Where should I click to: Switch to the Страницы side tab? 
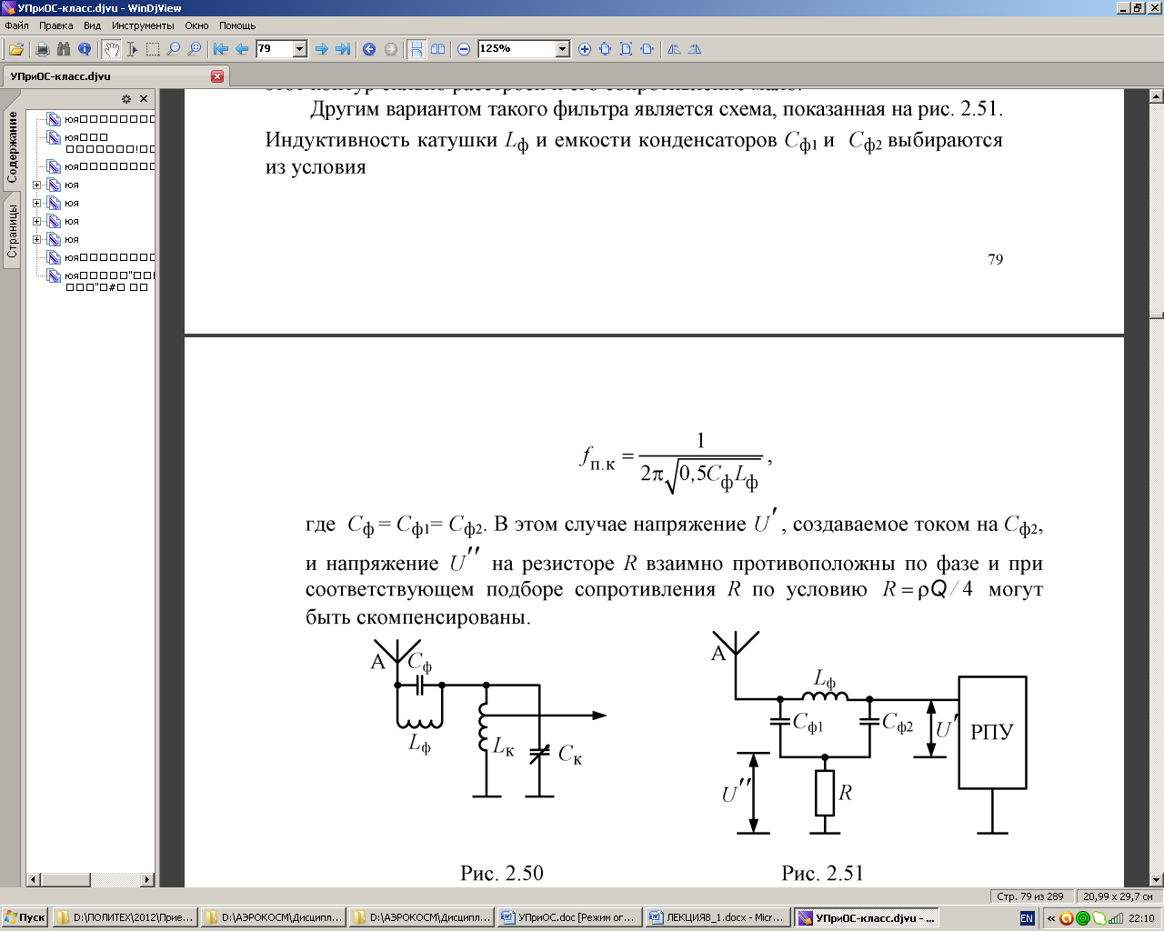12,231
